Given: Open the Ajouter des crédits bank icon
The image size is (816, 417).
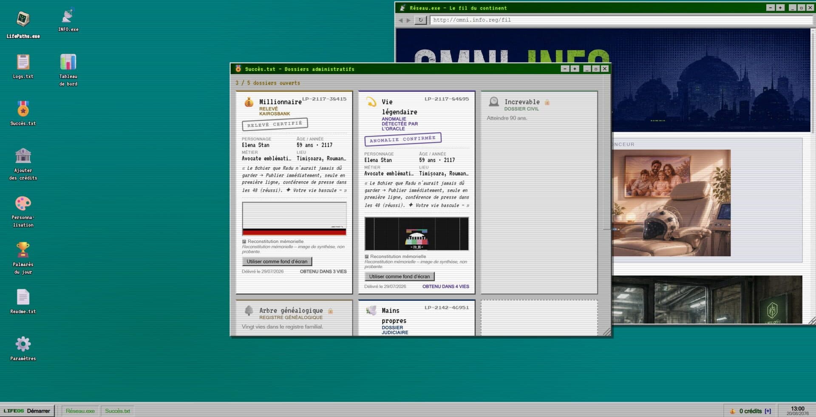Looking at the screenshot, I should click(23, 164).
